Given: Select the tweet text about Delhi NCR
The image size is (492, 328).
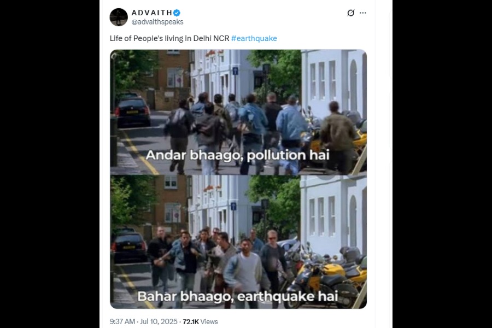Looking at the screenshot, I should pos(169,38).
